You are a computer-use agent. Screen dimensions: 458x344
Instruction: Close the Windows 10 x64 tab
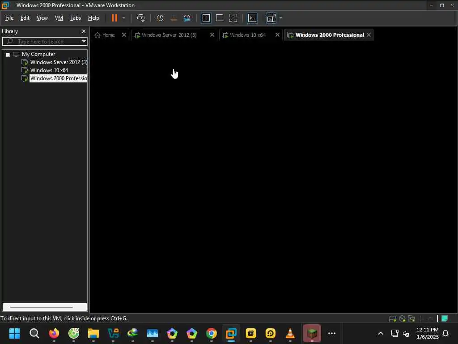click(x=277, y=35)
